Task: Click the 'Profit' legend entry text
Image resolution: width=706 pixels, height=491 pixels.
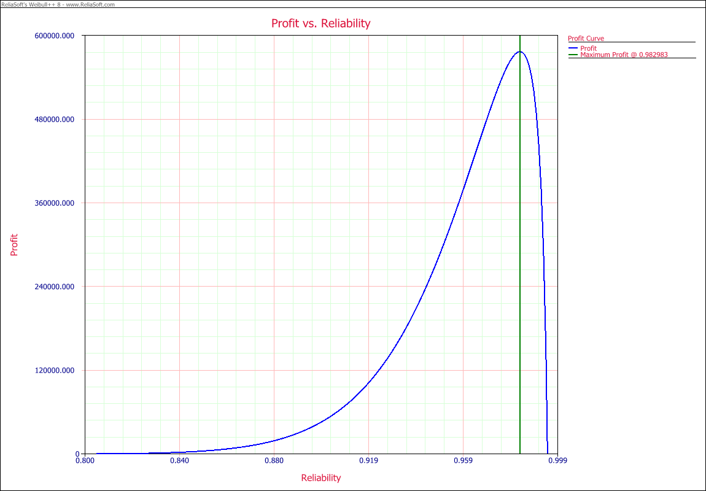Action: click(588, 48)
